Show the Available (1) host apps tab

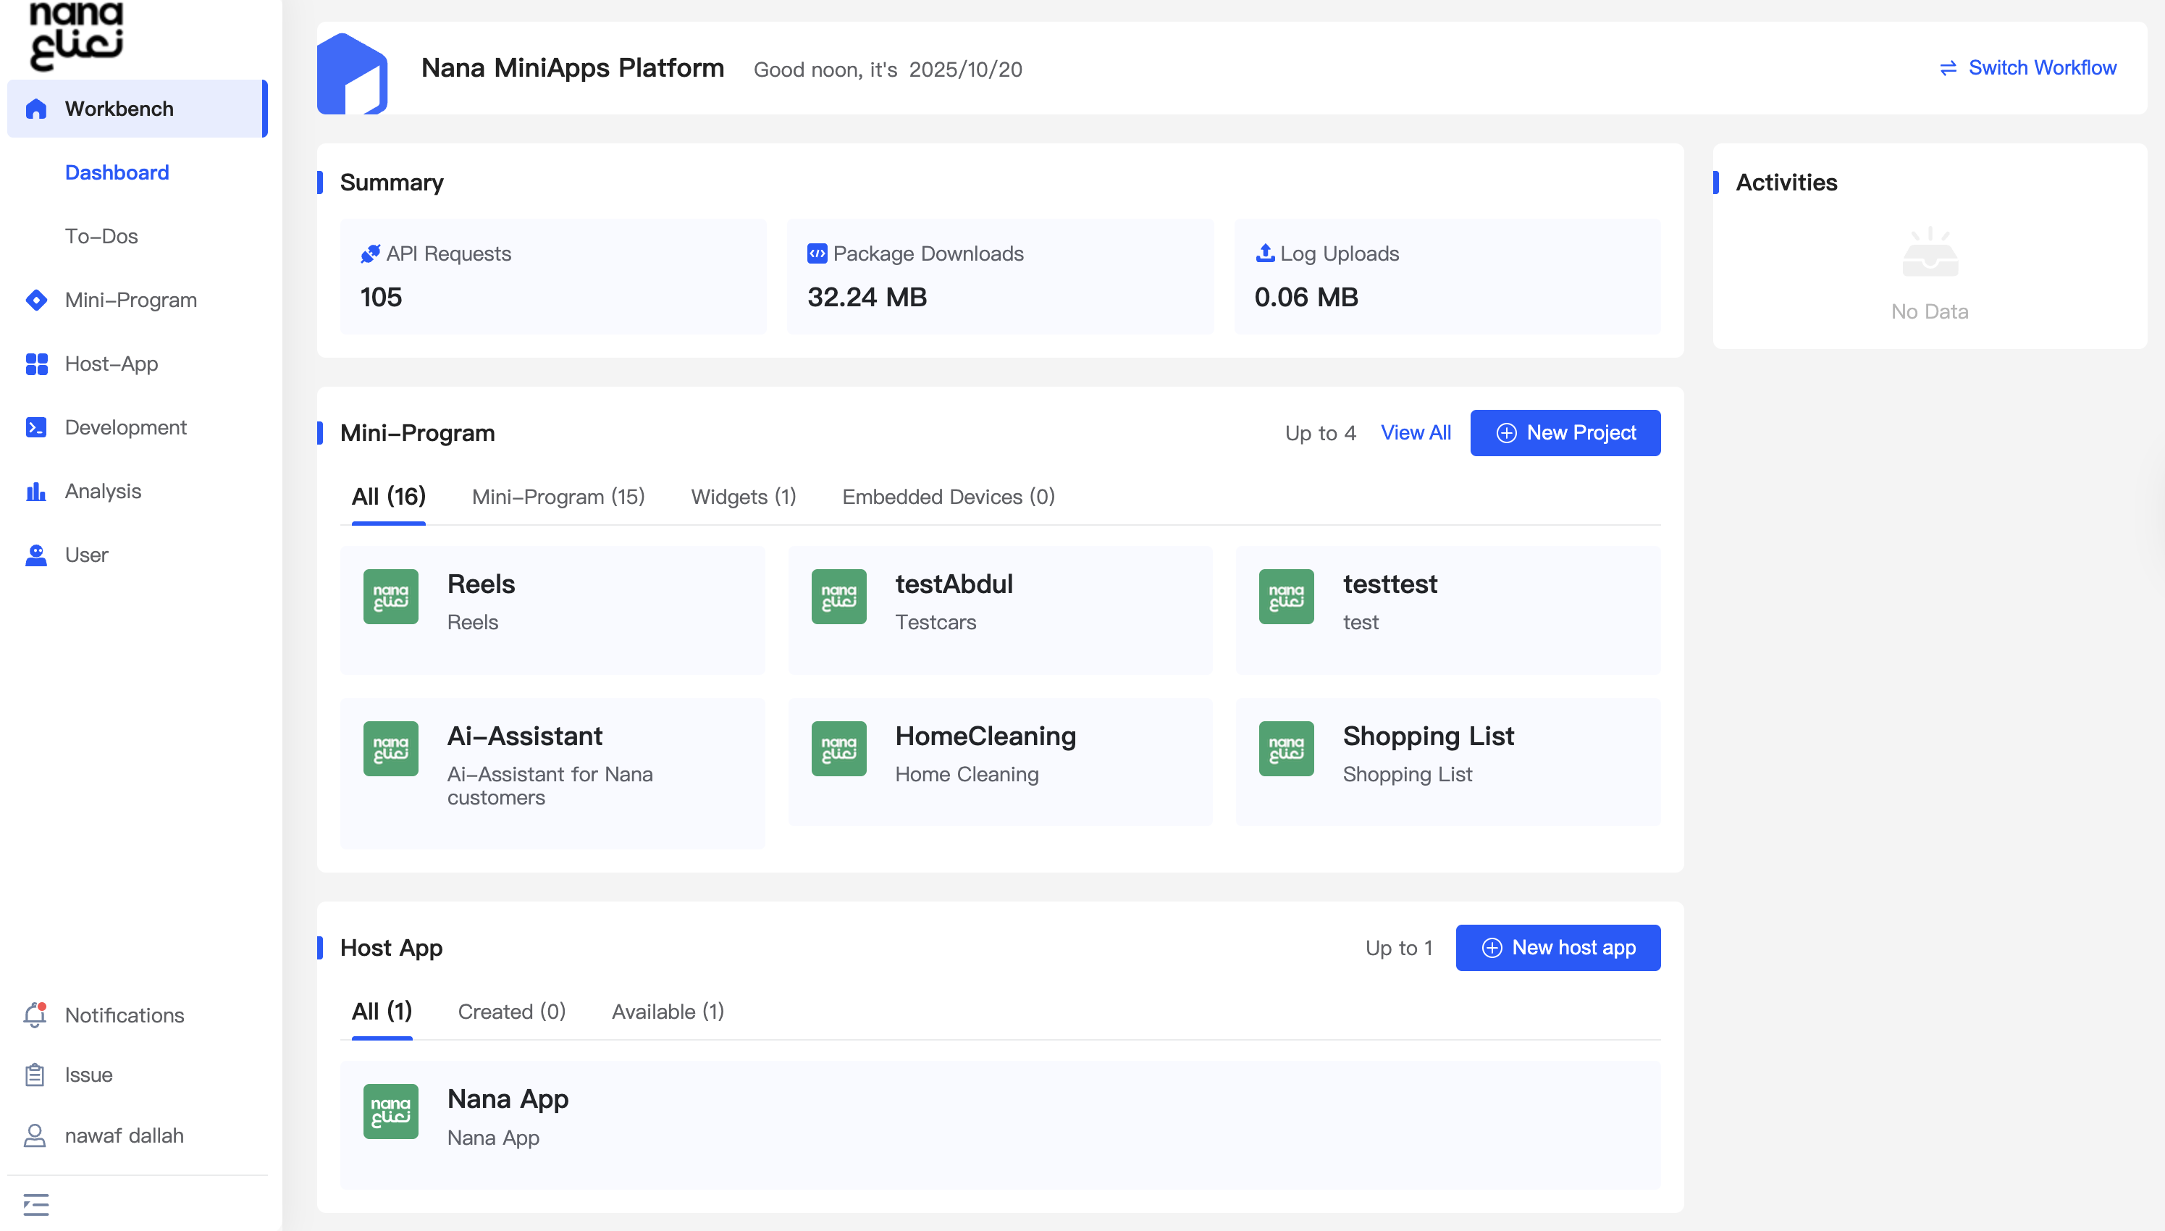667,1011
